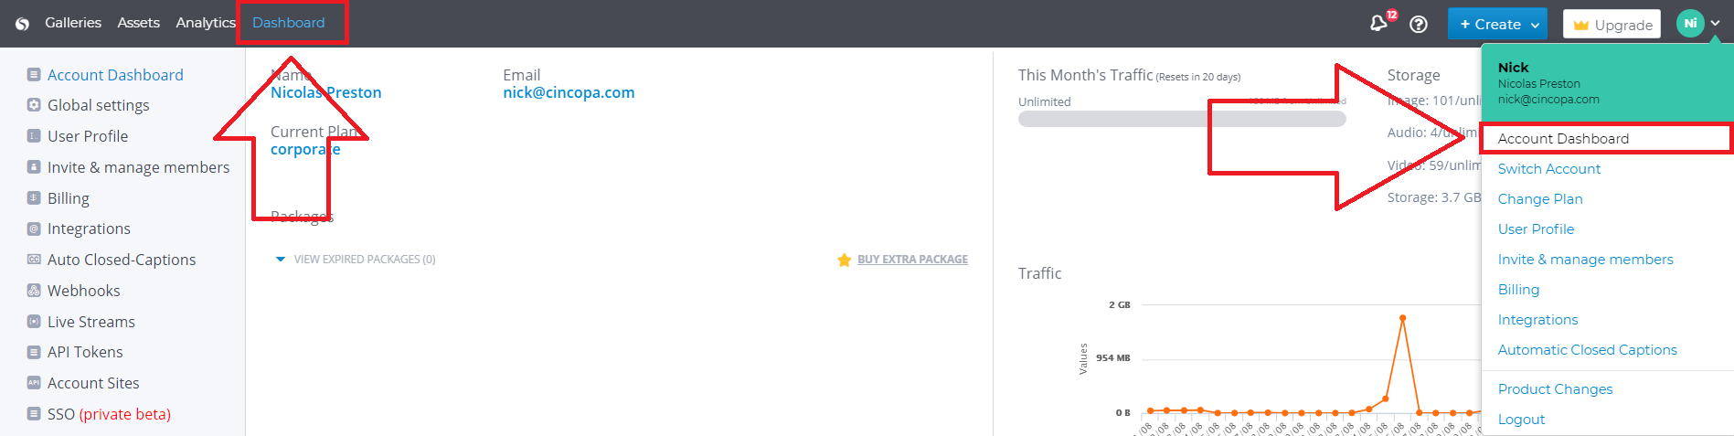Click the monthly traffic usage bar
The width and height of the screenshot is (1734, 436).
pyautogui.click(x=1181, y=119)
